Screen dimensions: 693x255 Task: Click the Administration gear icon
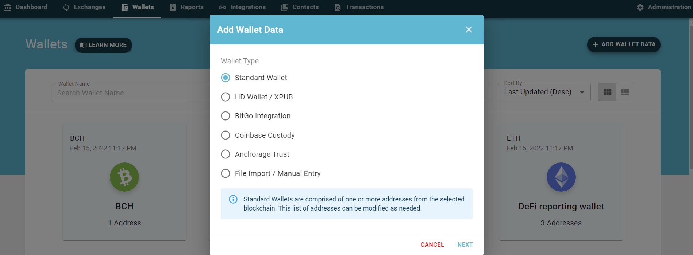click(640, 7)
